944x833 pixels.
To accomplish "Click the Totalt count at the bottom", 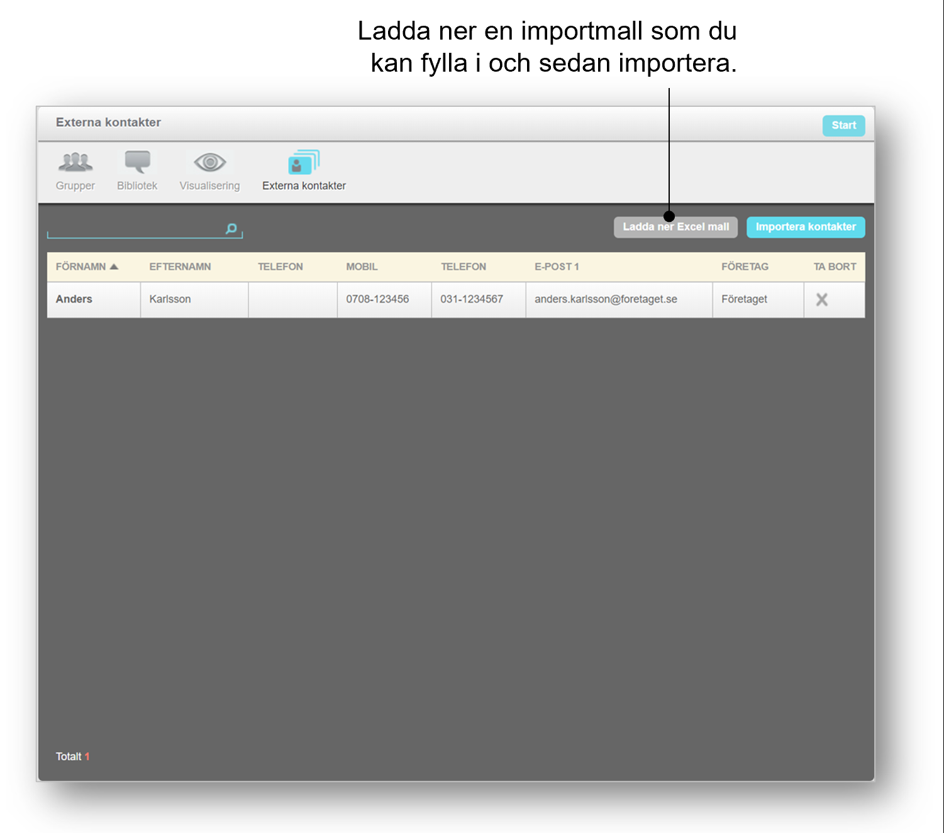I will pyautogui.click(x=72, y=756).
